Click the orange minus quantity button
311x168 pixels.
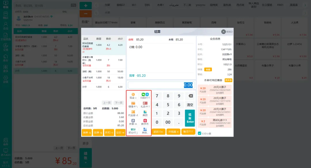[86, 14]
